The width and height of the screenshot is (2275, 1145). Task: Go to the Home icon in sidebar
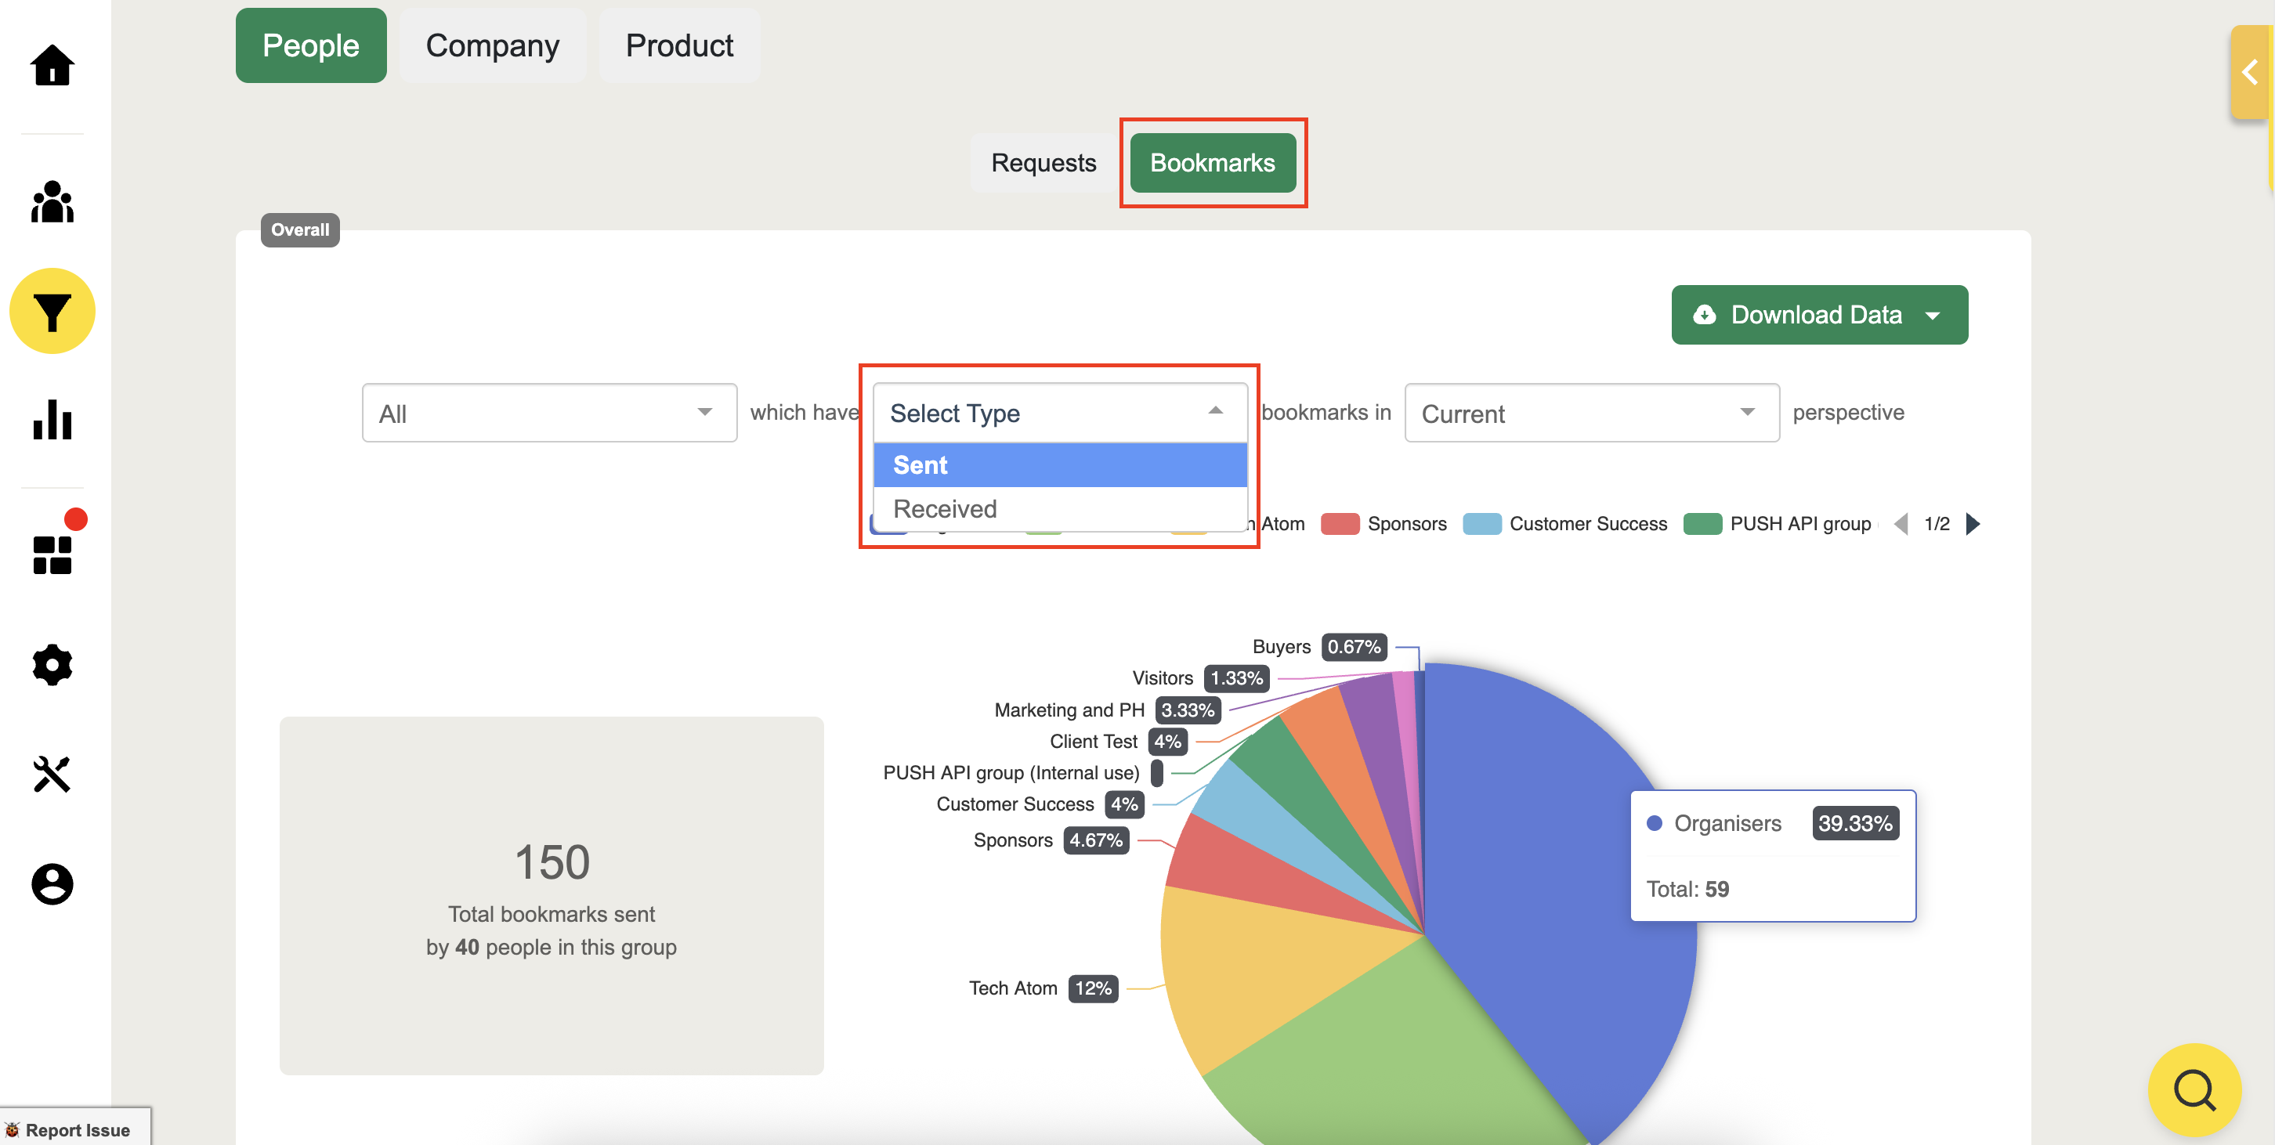pyautogui.click(x=52, y=65)
